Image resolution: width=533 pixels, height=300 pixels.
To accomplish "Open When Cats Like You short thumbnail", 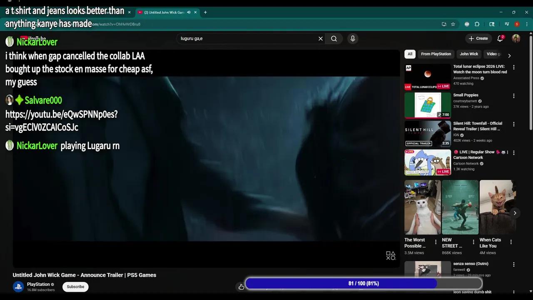I will 498,207.
